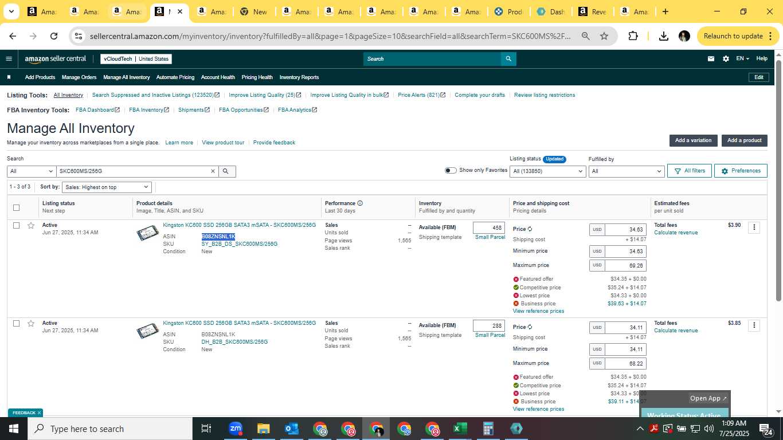Open the Zoom app in taskbar
Viewport: 783px width, 440px height.
point(235,429)
